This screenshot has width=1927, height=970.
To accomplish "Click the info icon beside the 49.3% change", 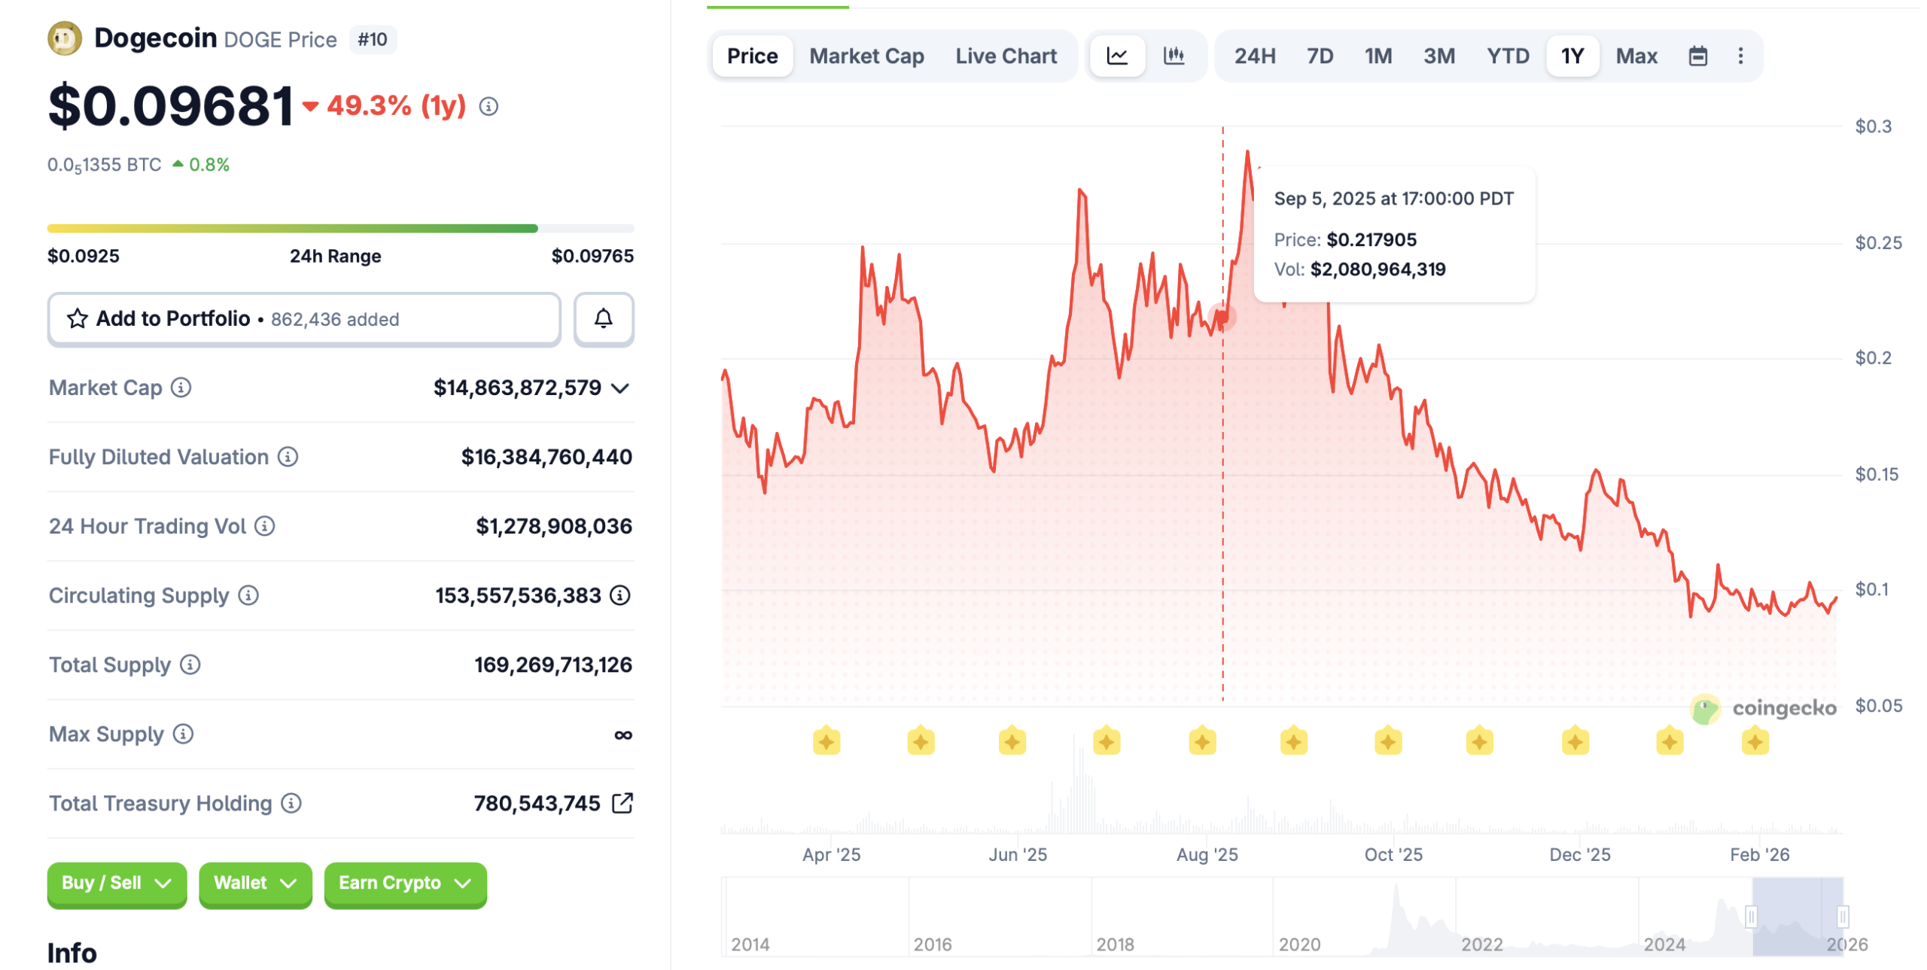I will (489, 107).
